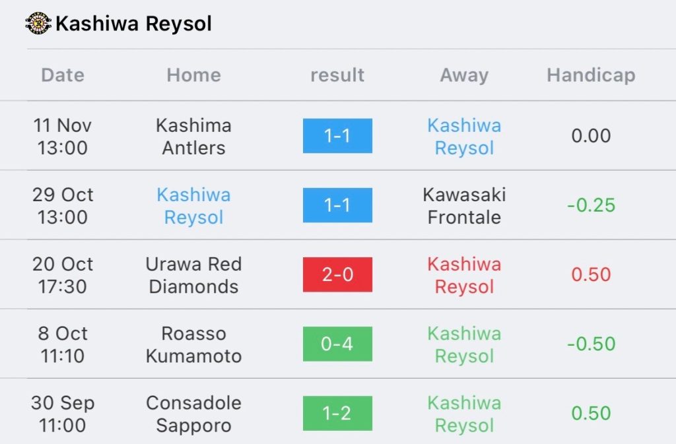Open the Kashiwa Reysol team title
This screenshot has height=444, width=676.
coord(133,24)
